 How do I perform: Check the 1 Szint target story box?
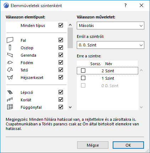(x=83, y=78)
